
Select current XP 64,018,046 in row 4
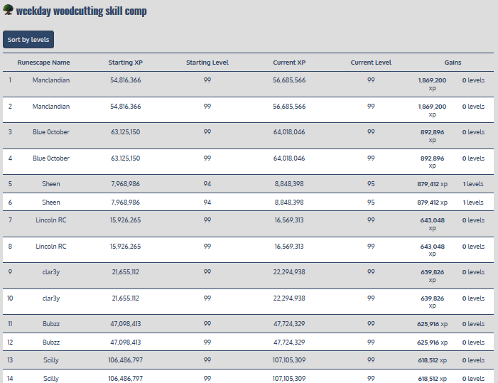[289, 158]
